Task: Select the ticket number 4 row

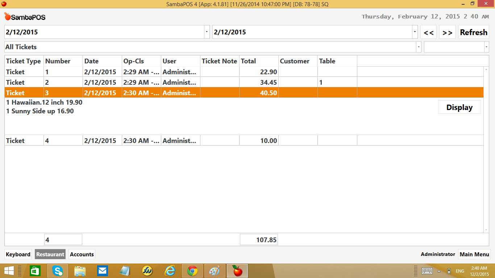Action: click(x=145, y=140)
